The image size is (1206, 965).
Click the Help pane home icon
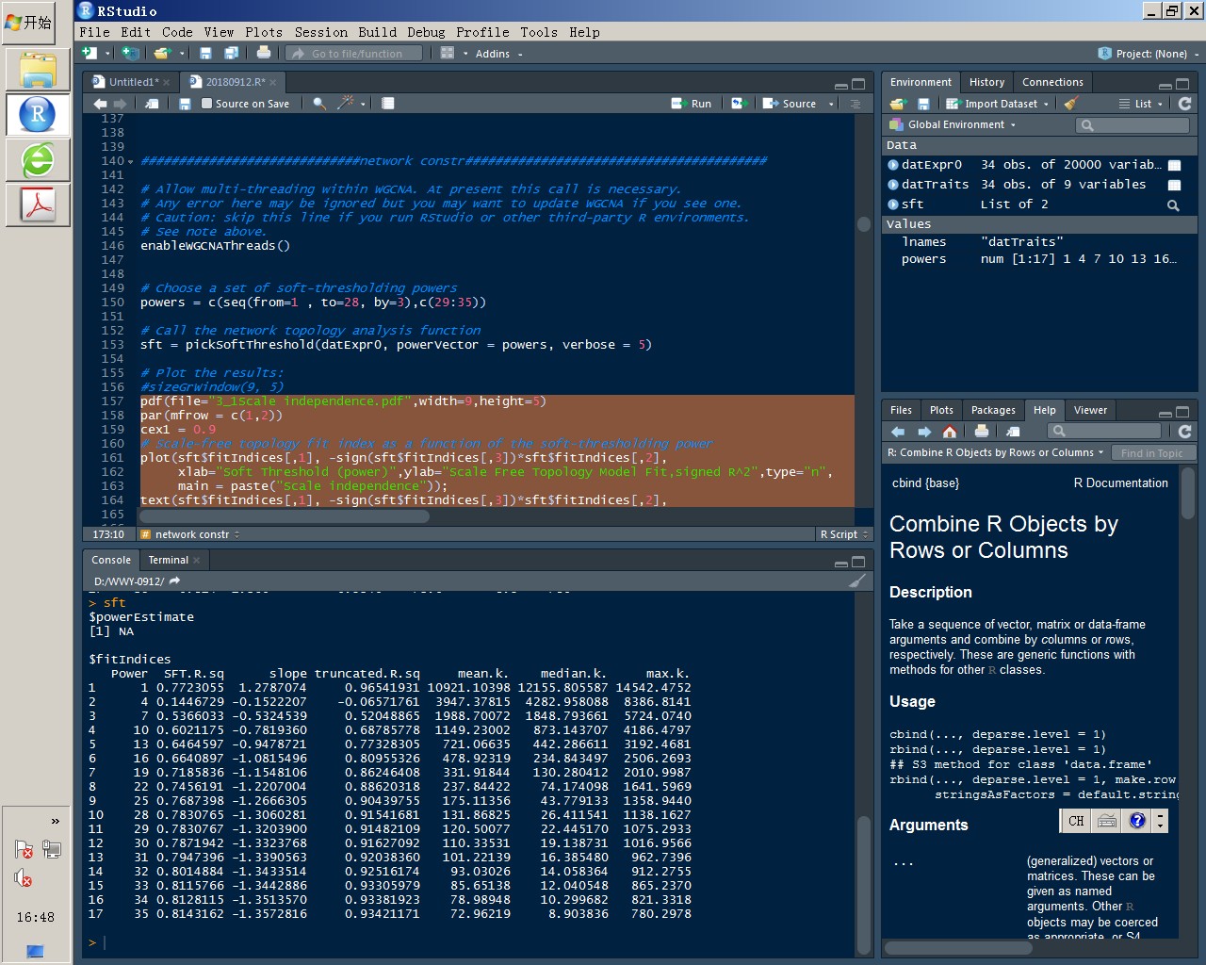(x=950, y=432)
